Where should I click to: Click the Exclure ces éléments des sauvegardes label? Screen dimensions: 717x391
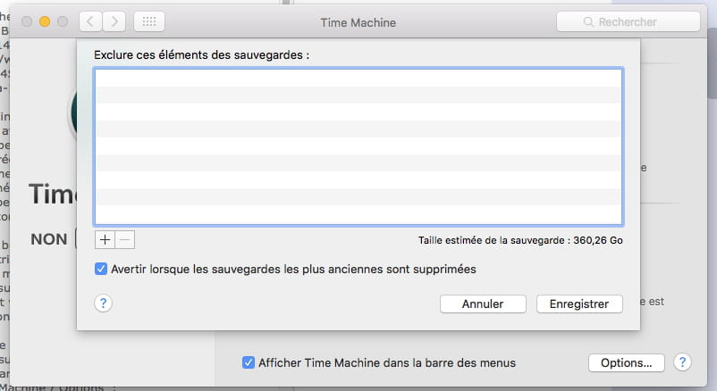[202, 55]
